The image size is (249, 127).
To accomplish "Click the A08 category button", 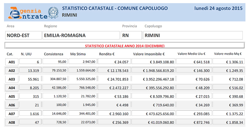I will [x=12, y=122].
